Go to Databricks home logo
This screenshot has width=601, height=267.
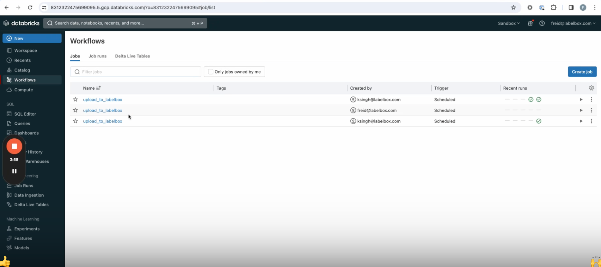coord(21,23)
